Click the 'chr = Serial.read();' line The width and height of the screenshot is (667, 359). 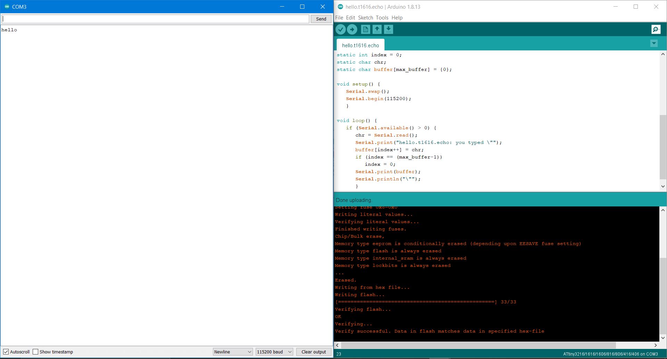click(x=386, y=135)
